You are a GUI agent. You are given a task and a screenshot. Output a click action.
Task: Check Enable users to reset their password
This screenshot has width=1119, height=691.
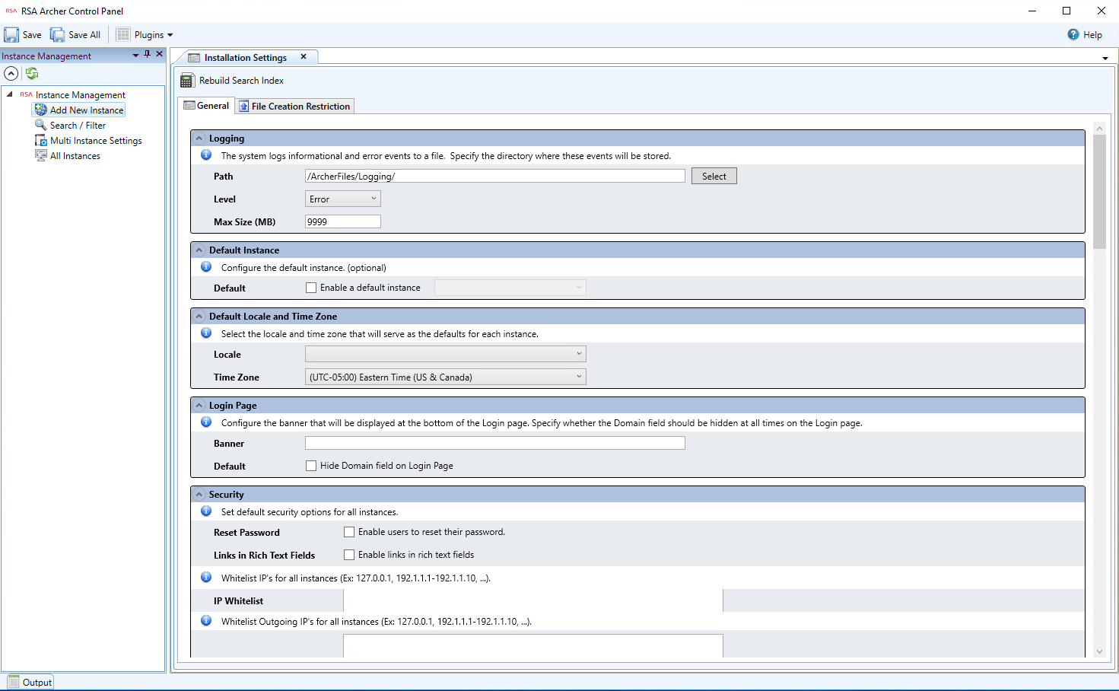[349, 532]
